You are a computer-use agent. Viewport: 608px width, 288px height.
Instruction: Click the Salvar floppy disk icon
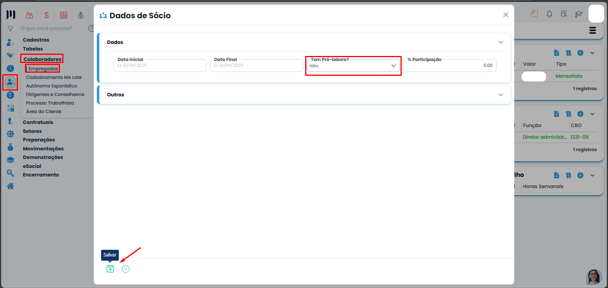click(x=110, y=269)
